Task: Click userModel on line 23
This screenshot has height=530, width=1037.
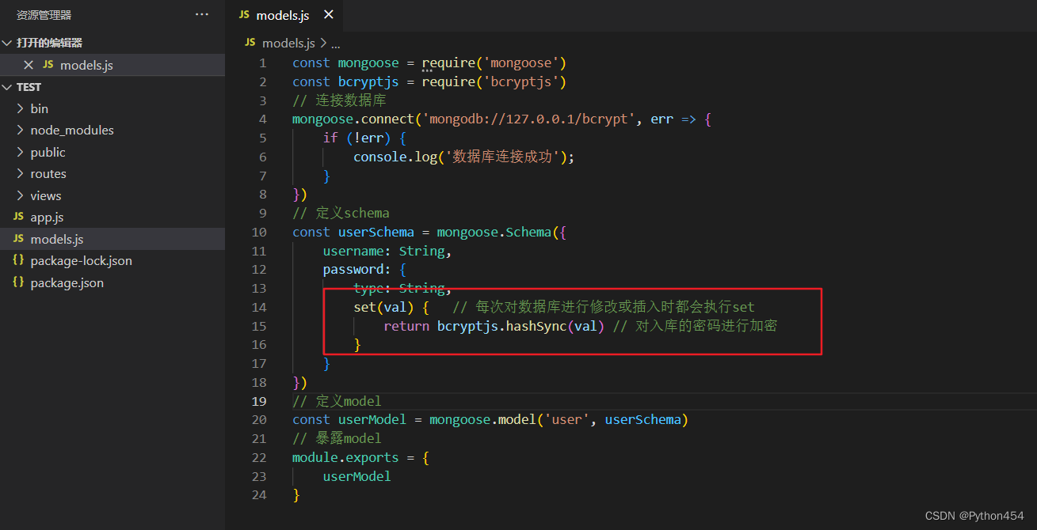Action: coord(357,476)
